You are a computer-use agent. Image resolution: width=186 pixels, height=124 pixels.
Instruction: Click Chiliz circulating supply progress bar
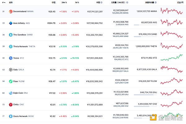[x=145, y=106]
